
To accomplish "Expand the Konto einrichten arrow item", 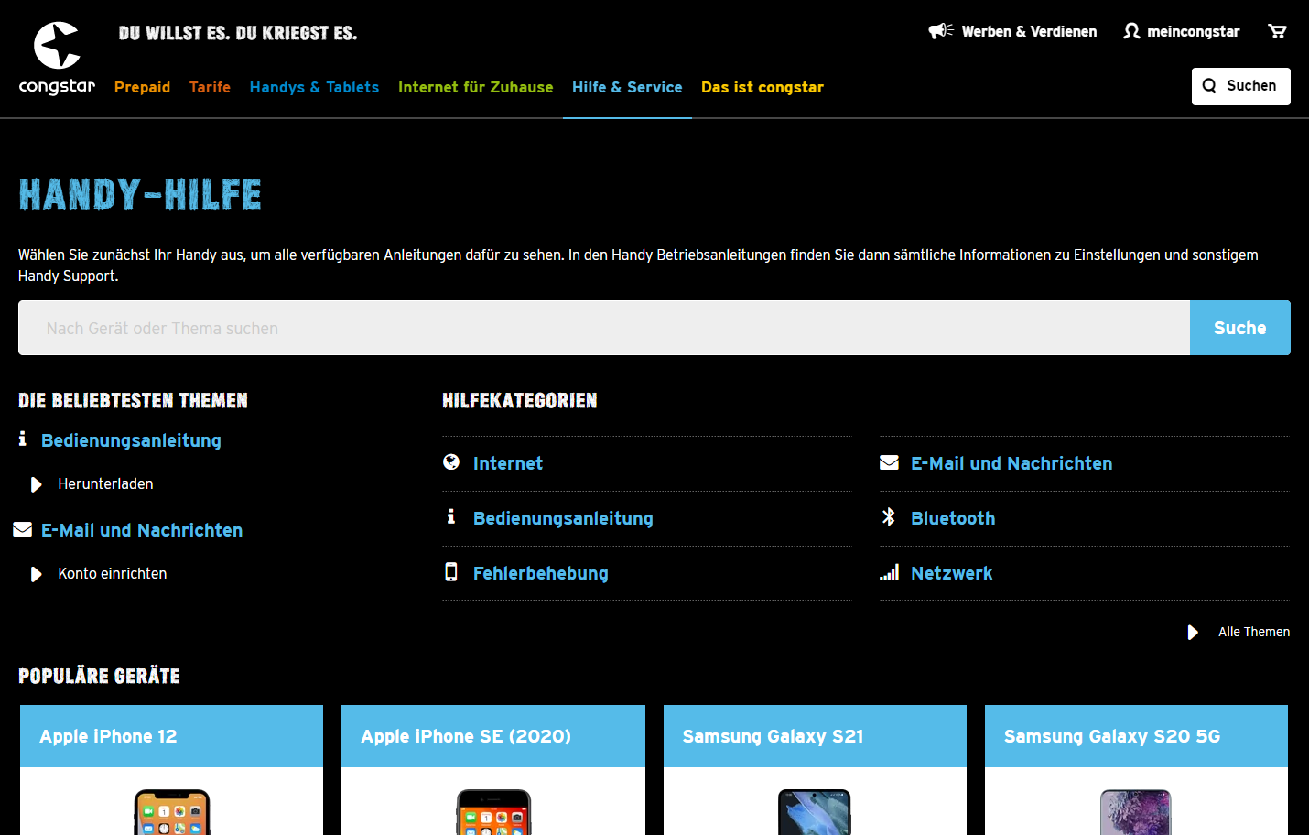I will [x=37, y=574].
